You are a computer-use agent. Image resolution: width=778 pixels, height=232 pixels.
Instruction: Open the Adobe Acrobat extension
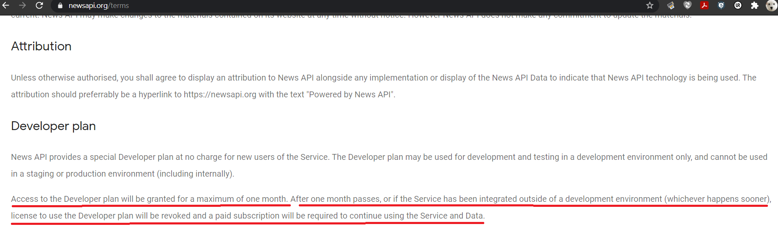tap(704, 5)
